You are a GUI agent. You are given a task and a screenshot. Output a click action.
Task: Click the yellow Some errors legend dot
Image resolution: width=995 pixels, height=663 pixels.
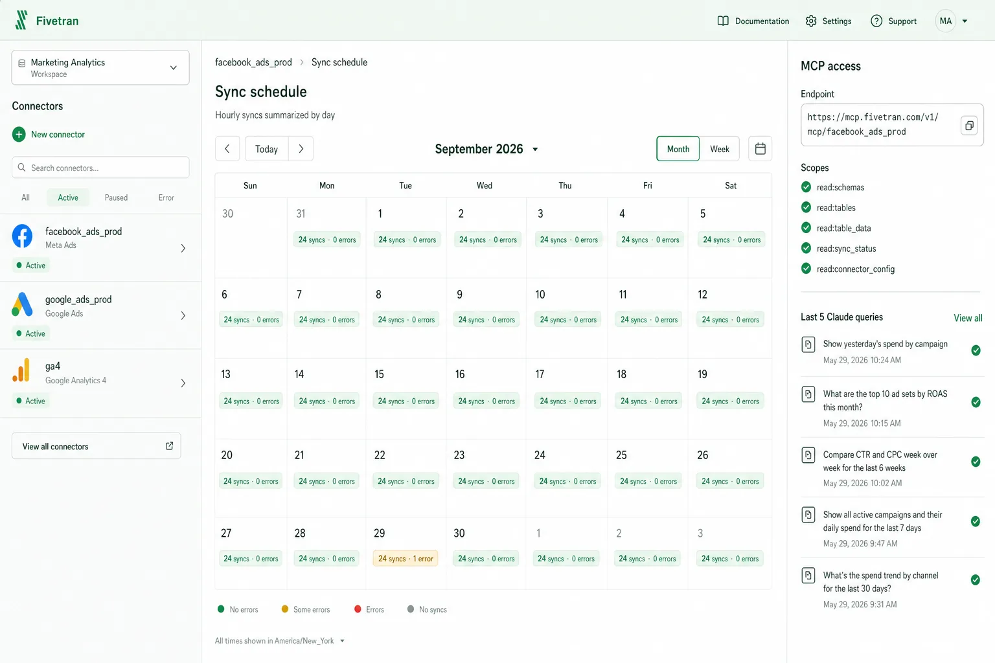tap(285, 609)
